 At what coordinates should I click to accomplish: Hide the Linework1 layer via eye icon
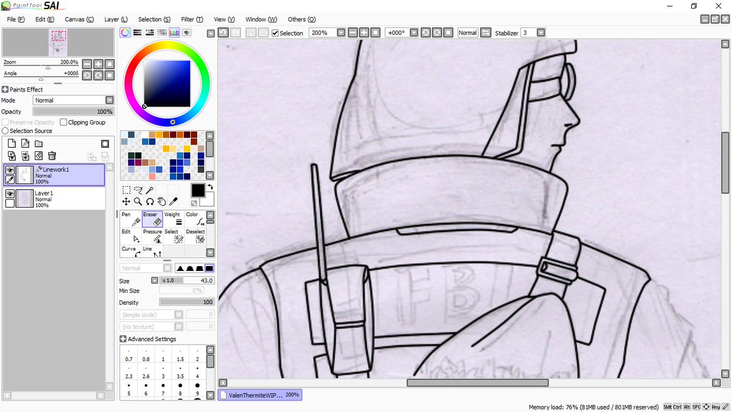point(10,171)
